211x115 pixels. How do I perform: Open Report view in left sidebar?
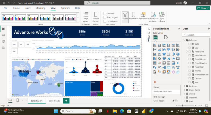[x=3, y=29]
